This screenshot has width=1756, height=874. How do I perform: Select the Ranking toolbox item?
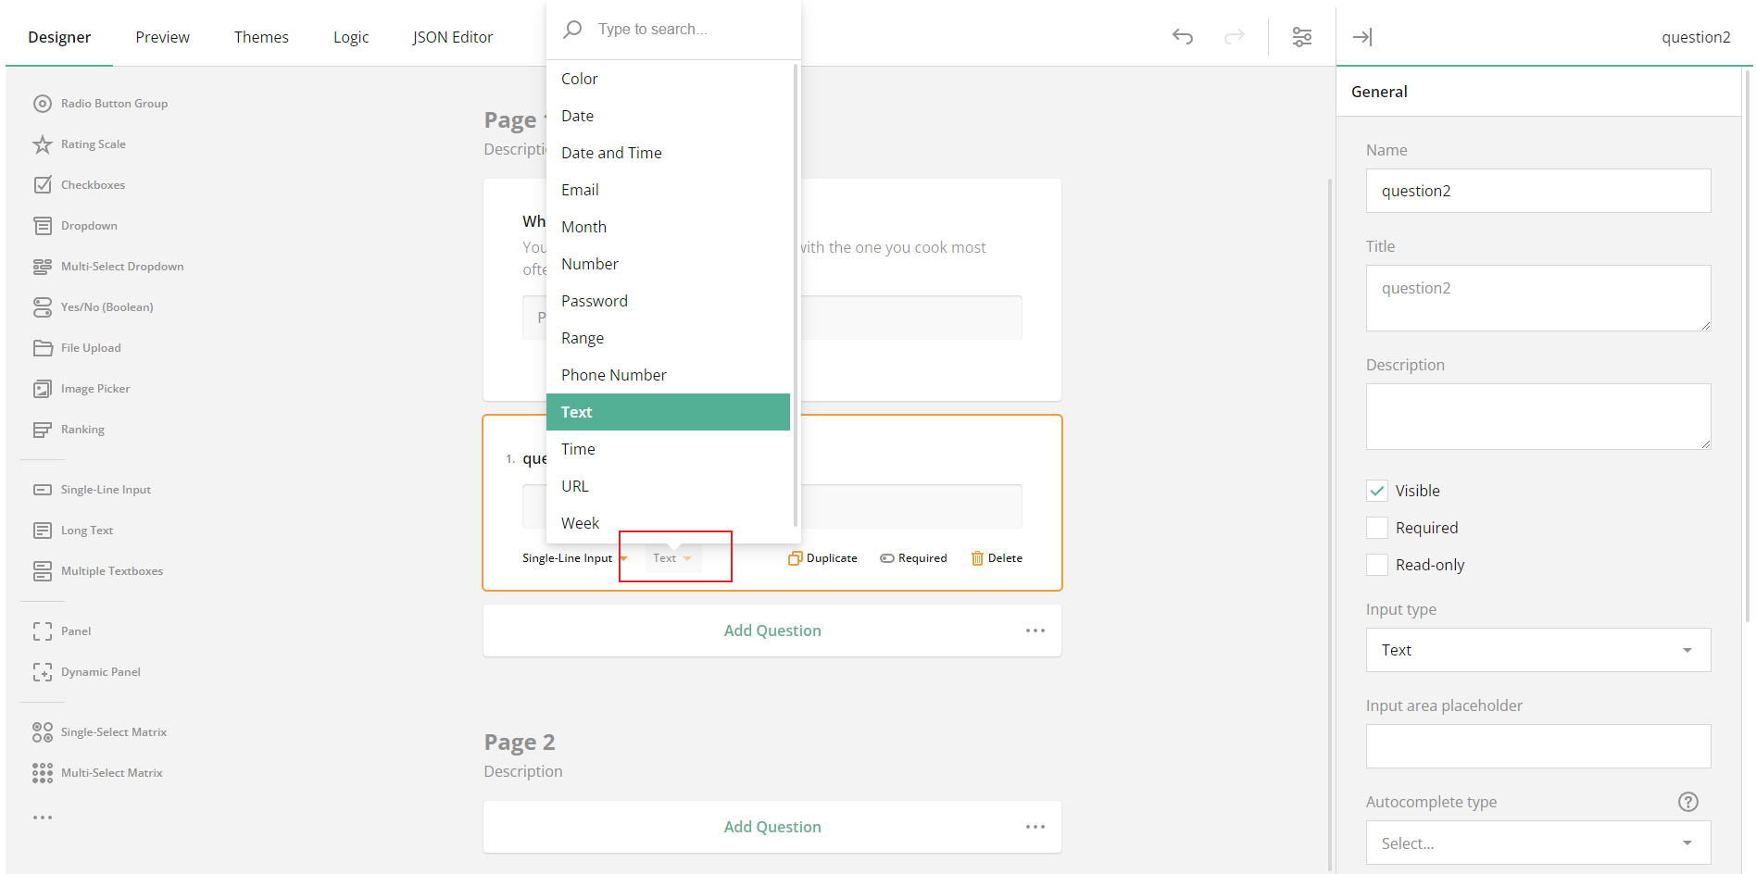coord(82,429)
